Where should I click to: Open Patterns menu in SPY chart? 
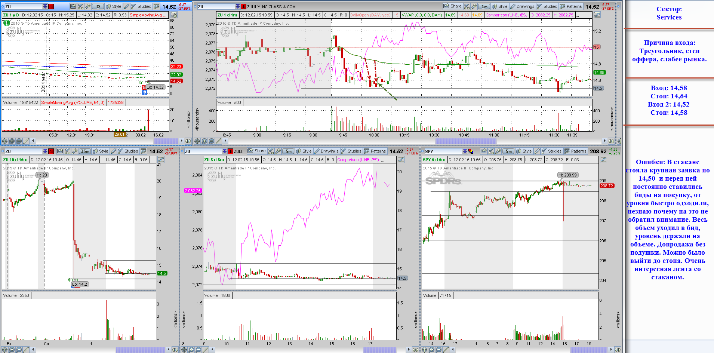575,151
